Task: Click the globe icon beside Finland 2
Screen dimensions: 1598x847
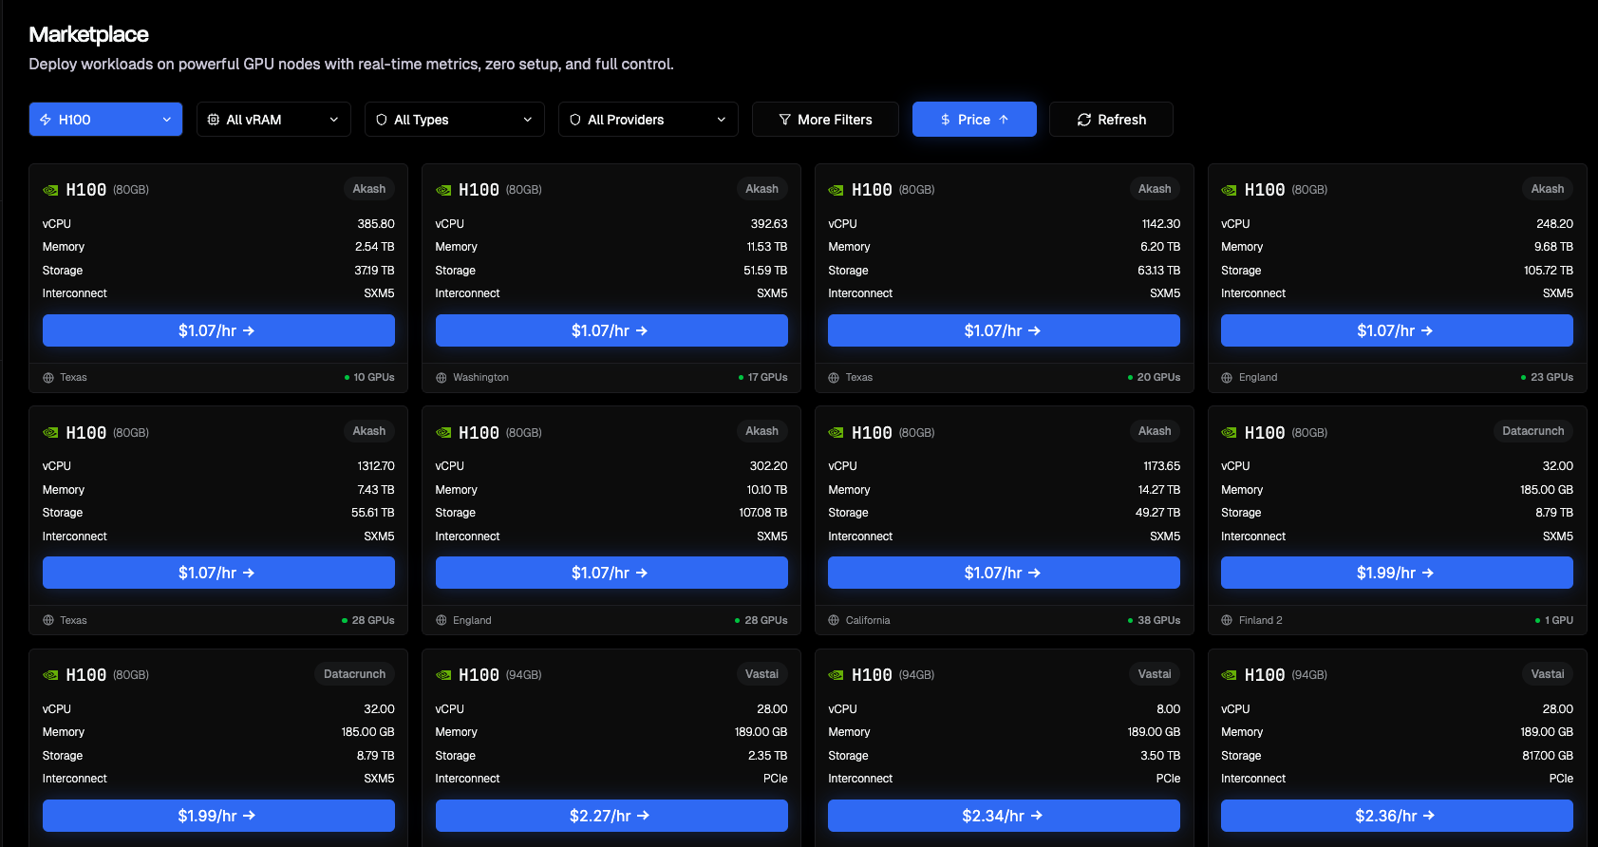Action: click(x=1227, y=620)
